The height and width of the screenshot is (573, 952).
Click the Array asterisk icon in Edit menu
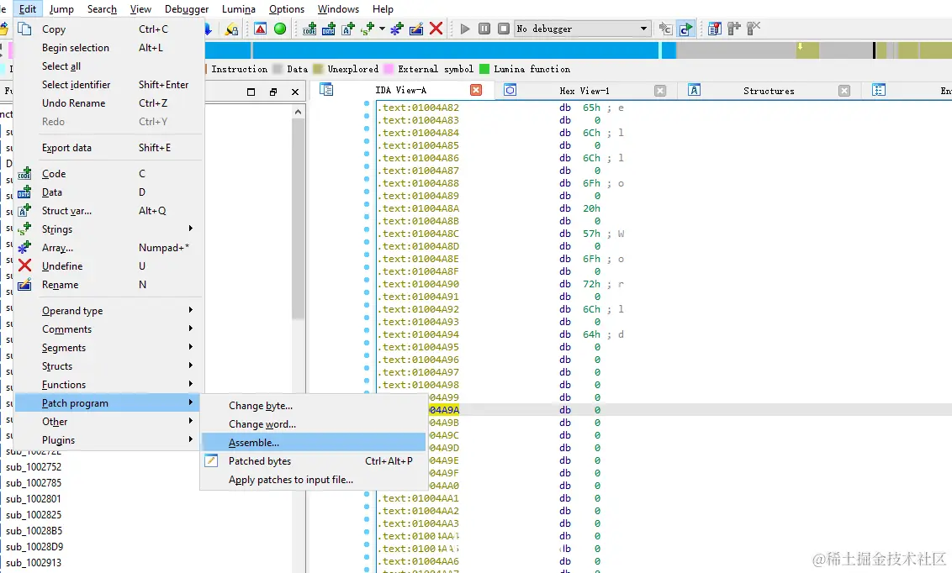(x=24, y=247)
